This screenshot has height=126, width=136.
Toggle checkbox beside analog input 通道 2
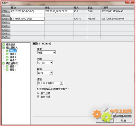click(7, 57)
